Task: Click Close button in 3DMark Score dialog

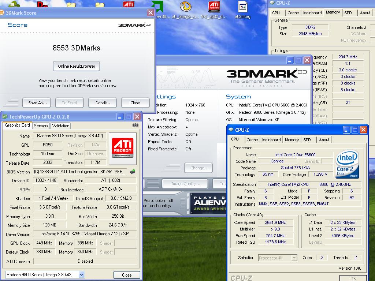Action: (135, 103)
